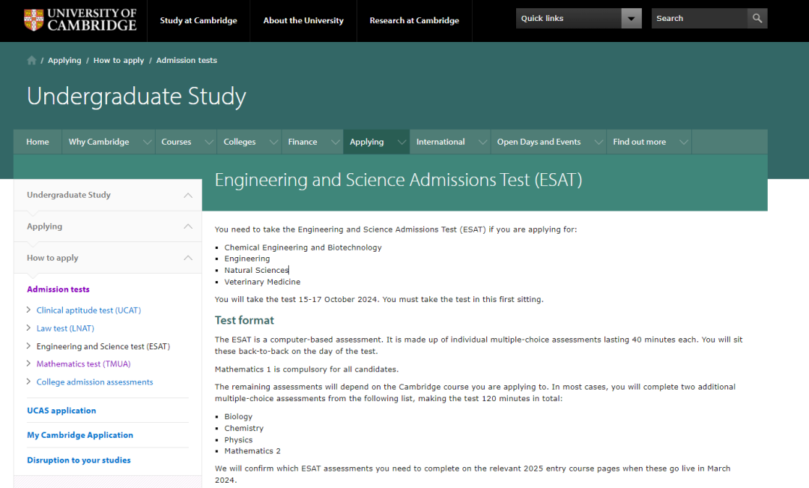Click the search magnifier icon
The height and width of the screenshot is (488, 809).
(x=757, y=18)
